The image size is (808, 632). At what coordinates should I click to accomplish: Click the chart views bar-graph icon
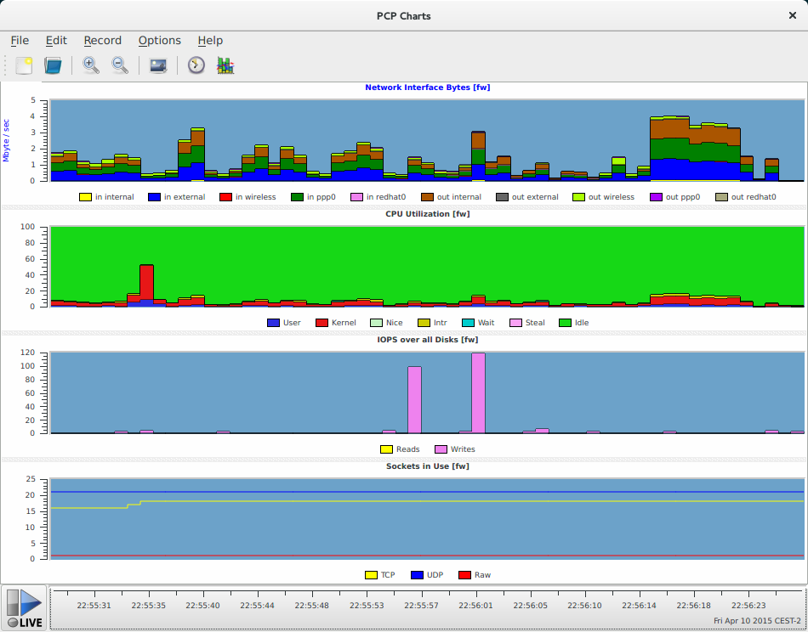pos(225,65)
